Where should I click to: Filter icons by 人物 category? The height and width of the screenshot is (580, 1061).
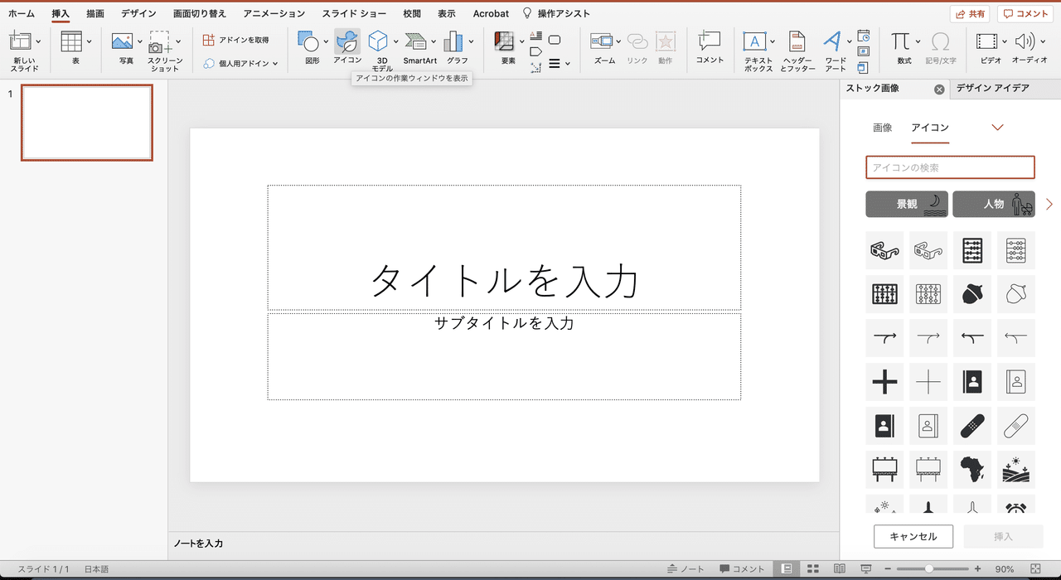tap(994, 204)
